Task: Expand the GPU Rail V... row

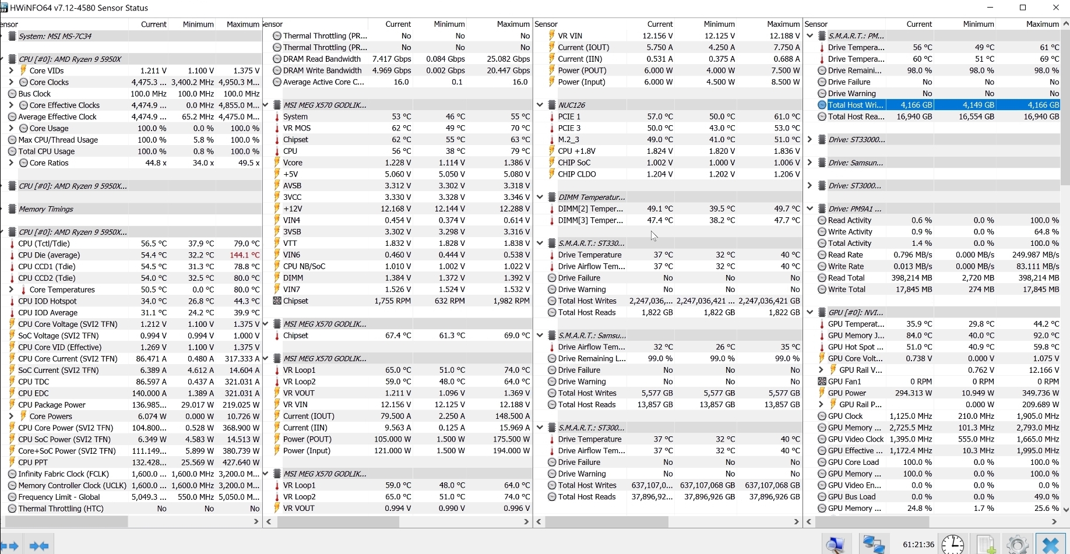Action: 821,370
